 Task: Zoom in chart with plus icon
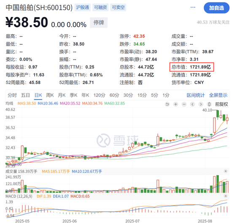[x=175, y=104]
